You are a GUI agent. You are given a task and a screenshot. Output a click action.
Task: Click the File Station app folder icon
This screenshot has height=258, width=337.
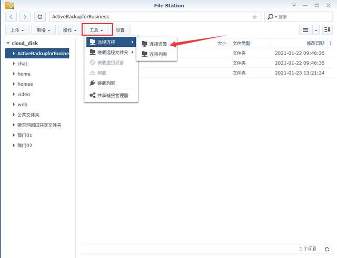9,6
